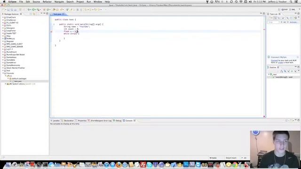Click the Activate link in Task List
This screenshot has height=169, width=301.
pyautogui.click(x=293, y=22)
